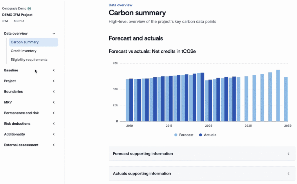The width and height of the screenshot is (297, 184).
Task: Expand the Project section chevron
Action: (54, 81)
